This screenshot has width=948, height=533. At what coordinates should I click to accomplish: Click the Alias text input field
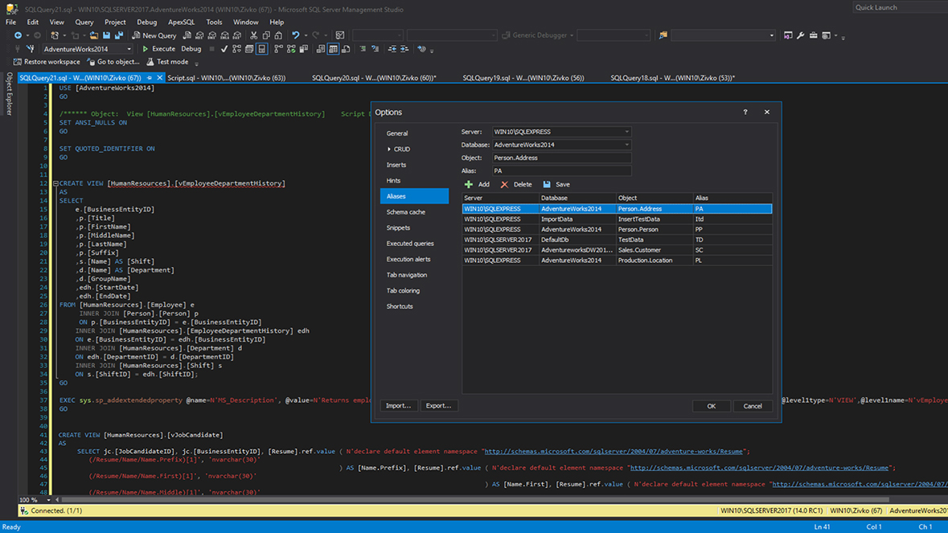(561, 171)
